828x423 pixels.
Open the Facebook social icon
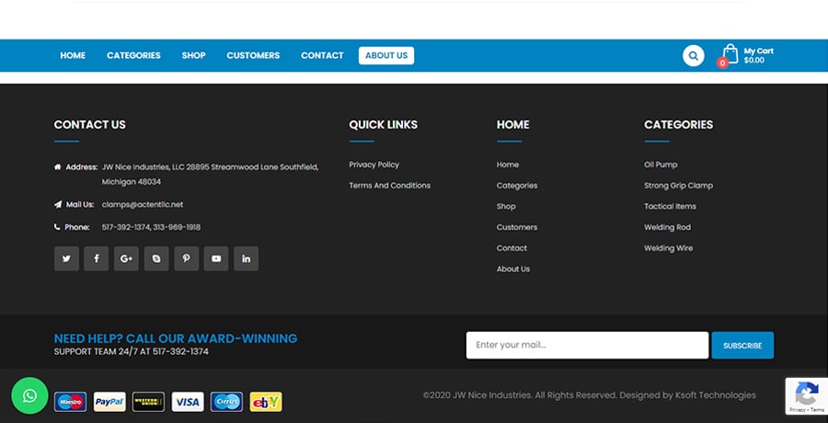(96, 258)
